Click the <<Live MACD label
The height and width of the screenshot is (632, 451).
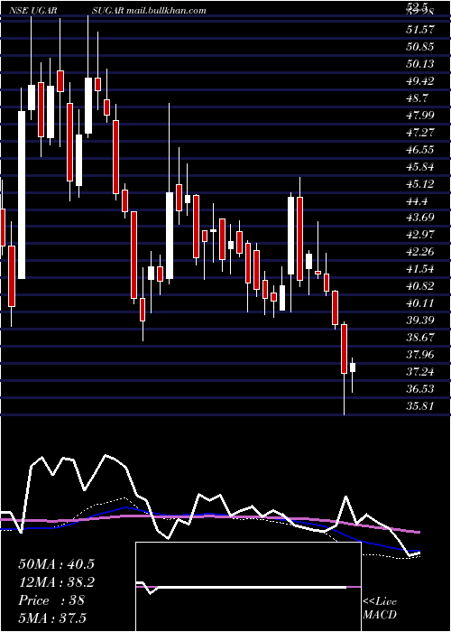tap(380, 608)
